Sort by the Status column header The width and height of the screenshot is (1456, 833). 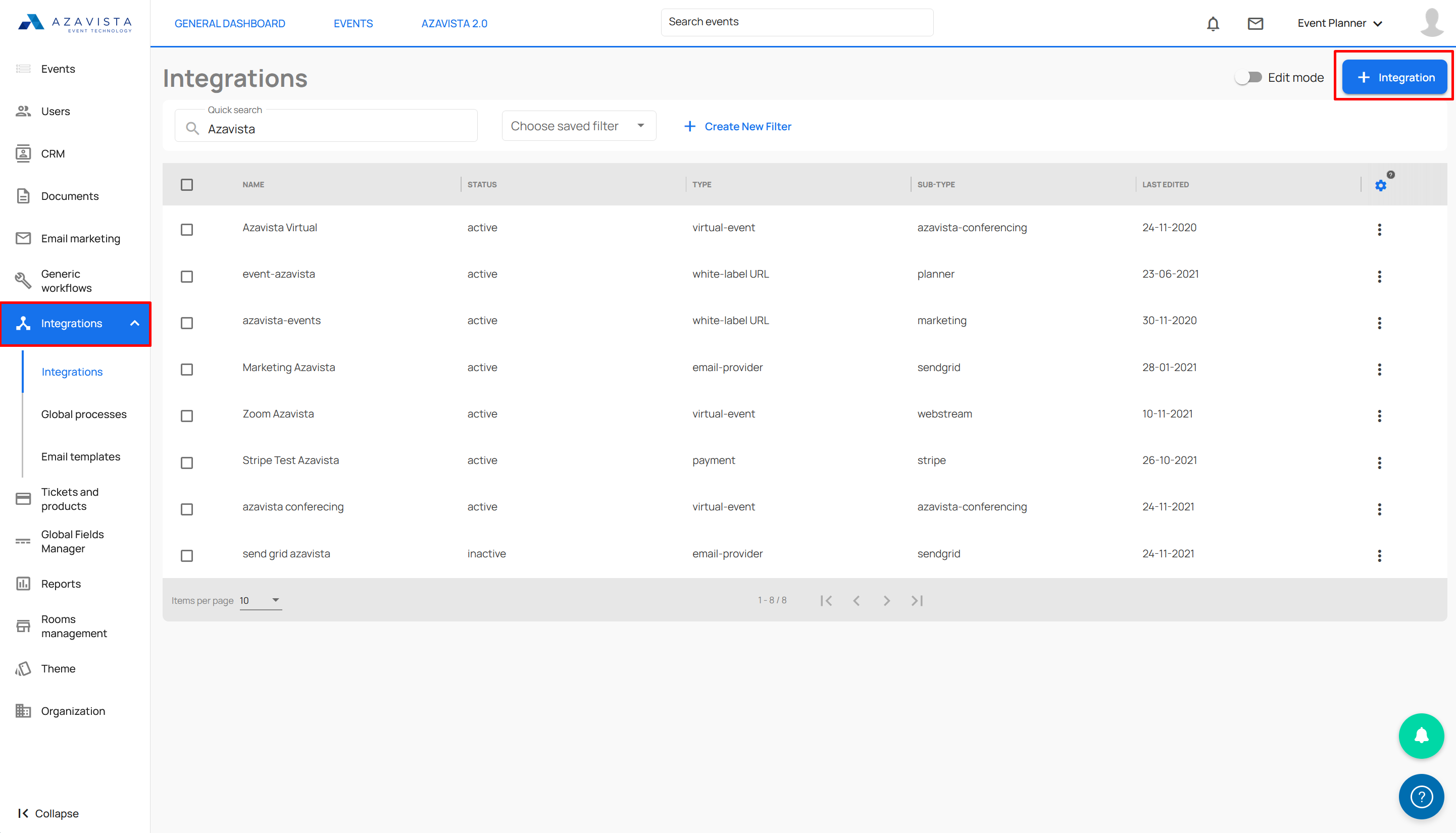[x=482, y=184]
